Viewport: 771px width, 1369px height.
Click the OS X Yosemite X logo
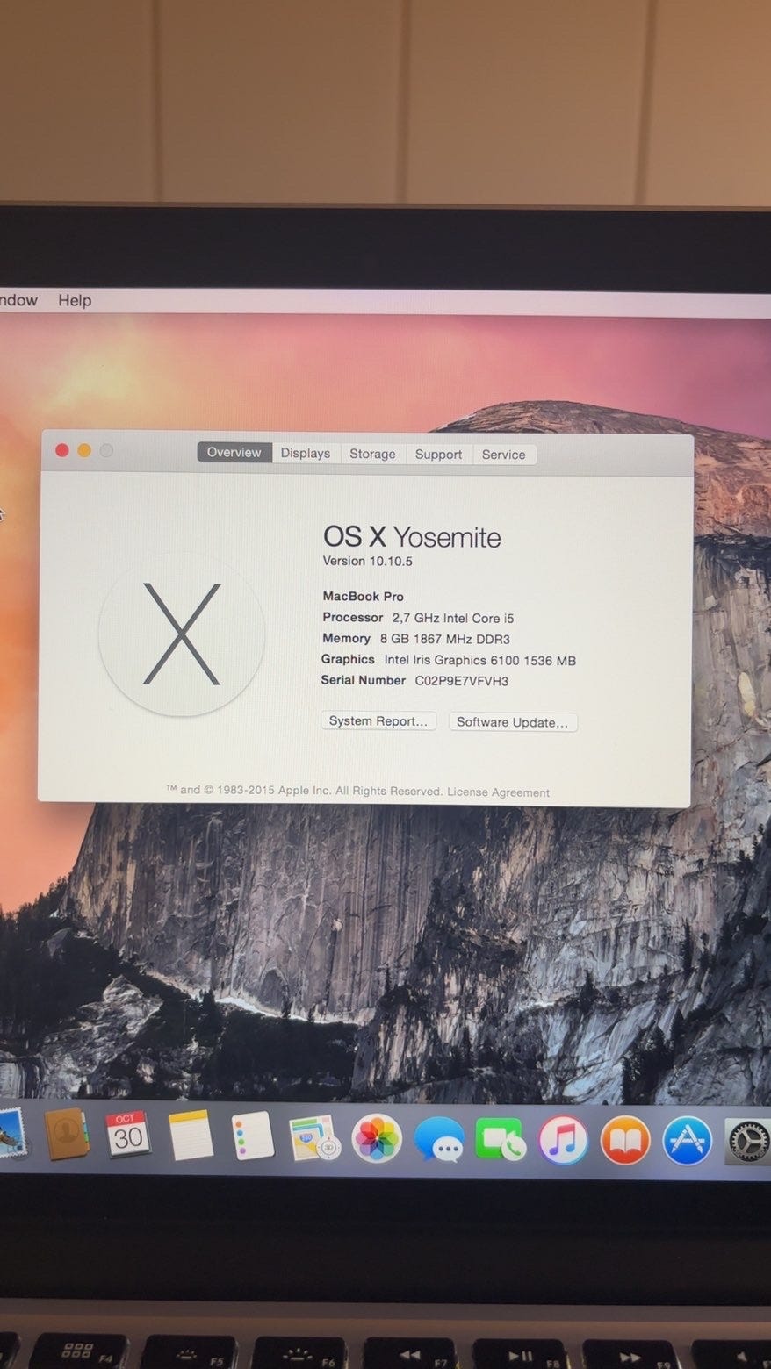182,634
